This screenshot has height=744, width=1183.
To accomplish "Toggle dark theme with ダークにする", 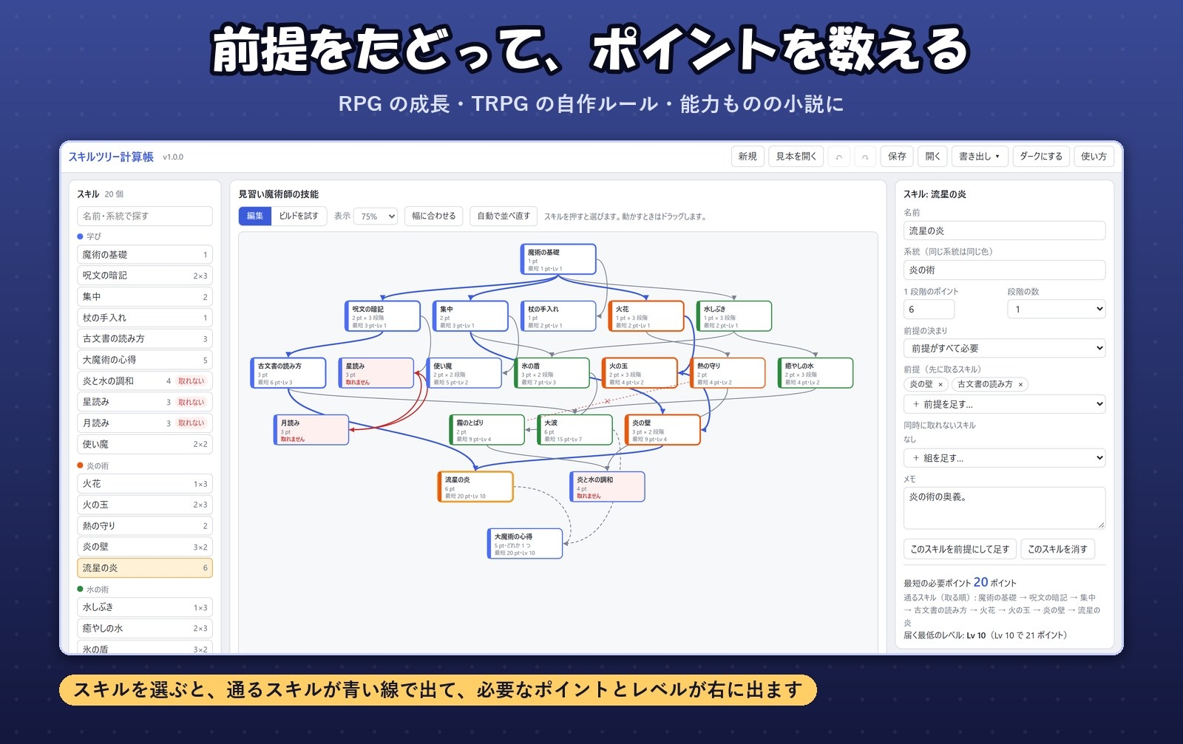I will pyautogui.click(x=1041, y=157).
